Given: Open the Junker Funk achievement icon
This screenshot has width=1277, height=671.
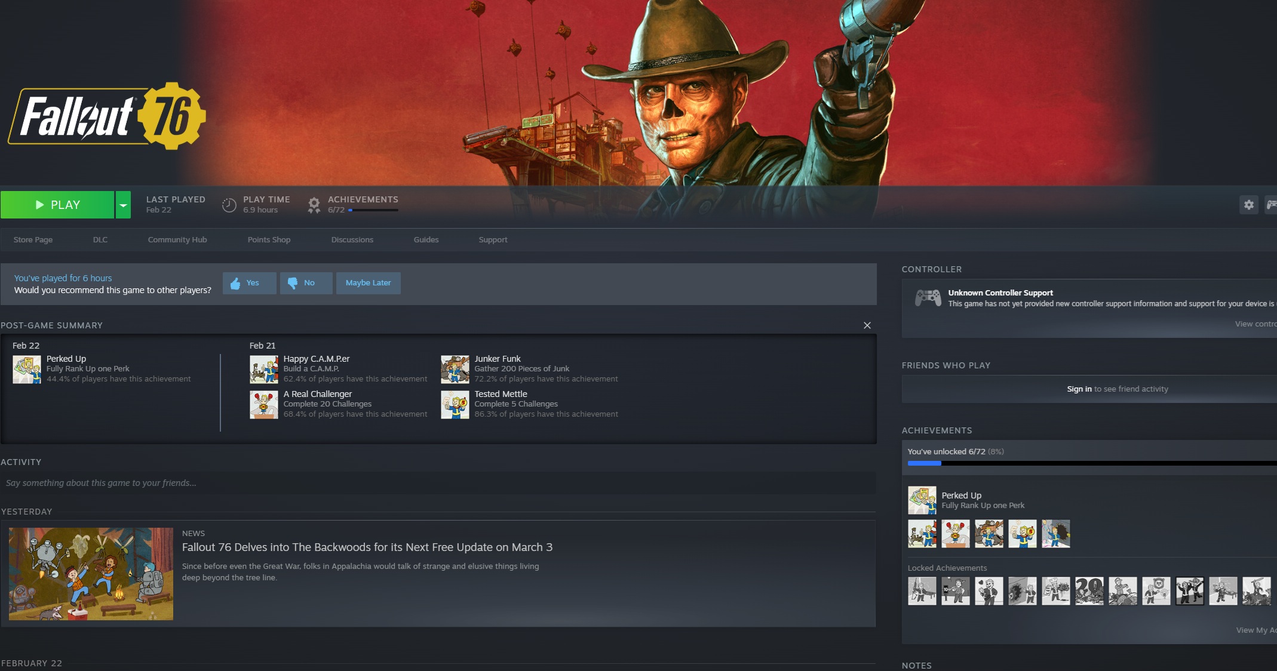Looking at the screenshot, I should (x=455, y=369).
